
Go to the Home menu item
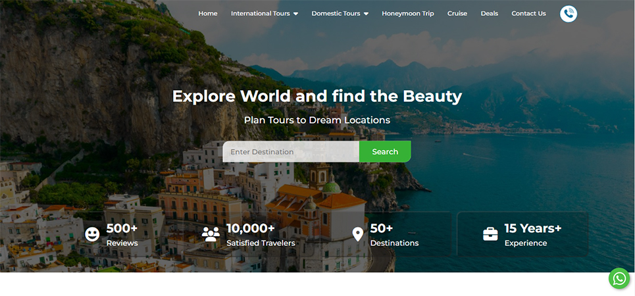point(207,13)
